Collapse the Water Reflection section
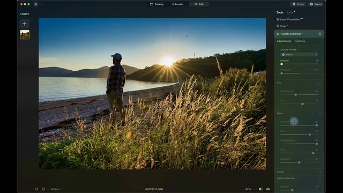Viewport: 343px width, 193px height. (320, 179)
